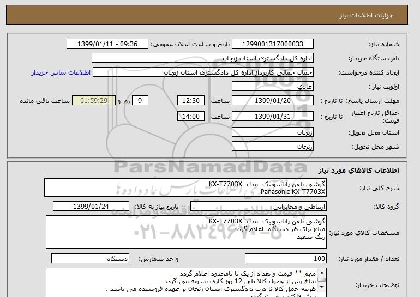Click the label توضیحات خریدار
Image resolution: width=420 pixels, height=297 pixels.
click(377, 285)
